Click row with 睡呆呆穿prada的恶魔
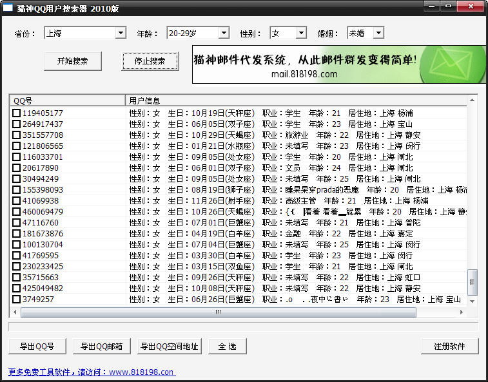This screenshot has height=382, width=488. click(x=298, y=190)
